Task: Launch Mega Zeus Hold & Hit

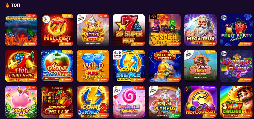Action: click(x=201, y=30)
